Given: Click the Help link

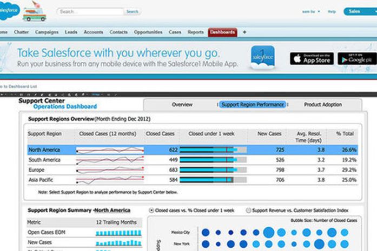Looking at the screenshot, I should click(x=332, y=11).
